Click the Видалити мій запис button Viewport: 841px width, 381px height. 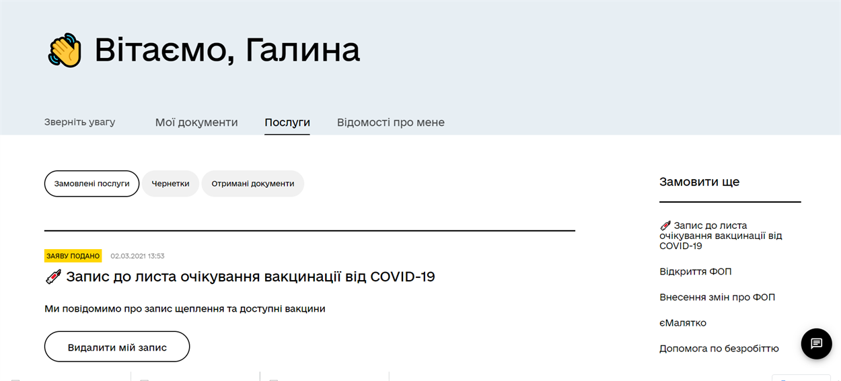tap(117, 347)
